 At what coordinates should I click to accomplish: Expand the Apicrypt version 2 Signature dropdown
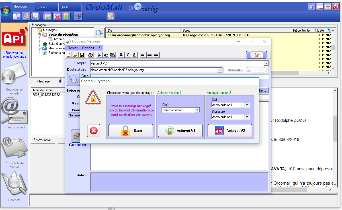click(247, 117)
